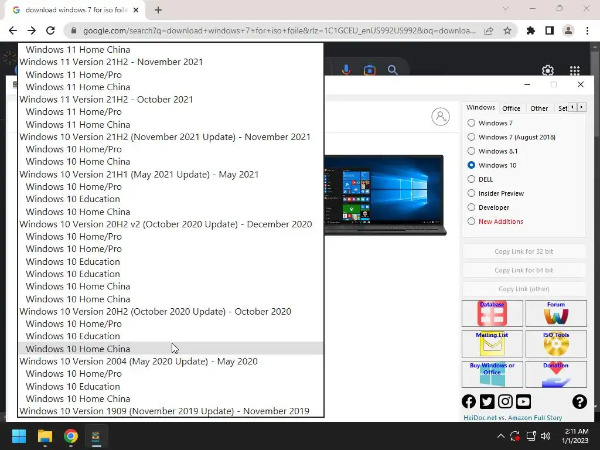Viewport: 600px width, 450px height.
Task: Choose Windows 10 Home/Pro under 21H2 November 2021
Action: [x=171, y=149]
